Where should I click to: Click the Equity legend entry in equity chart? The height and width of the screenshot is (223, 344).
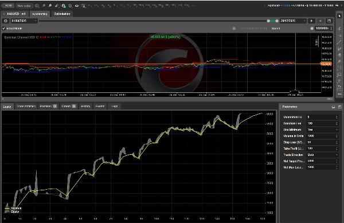12,212
